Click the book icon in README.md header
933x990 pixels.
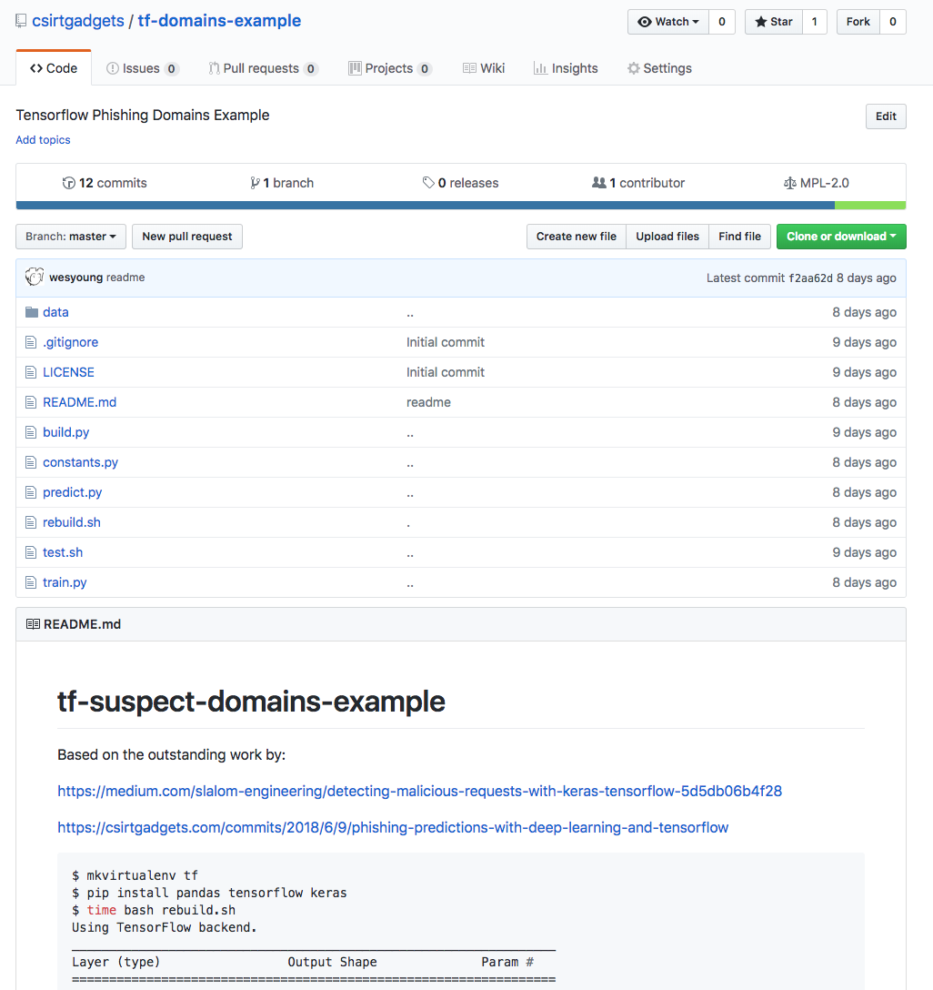(x=33, y=624)
